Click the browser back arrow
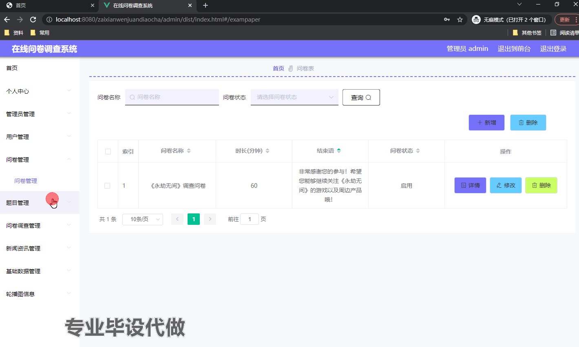 7,20
